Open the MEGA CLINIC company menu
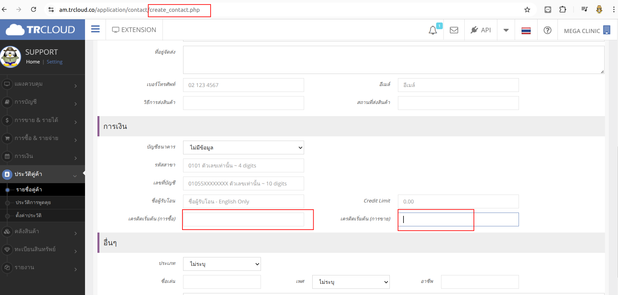Image resolution: width=618 pixels, height=295 pixels. pos(587,30)
